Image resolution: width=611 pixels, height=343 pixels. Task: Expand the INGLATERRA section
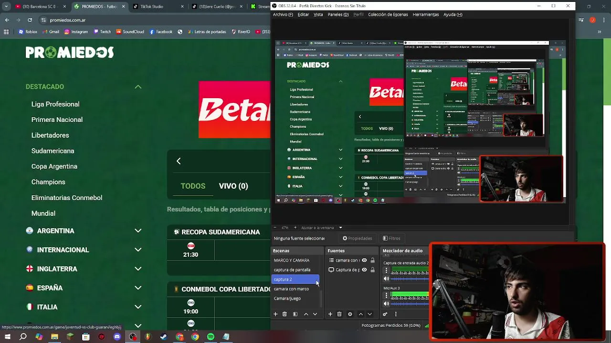138,269
